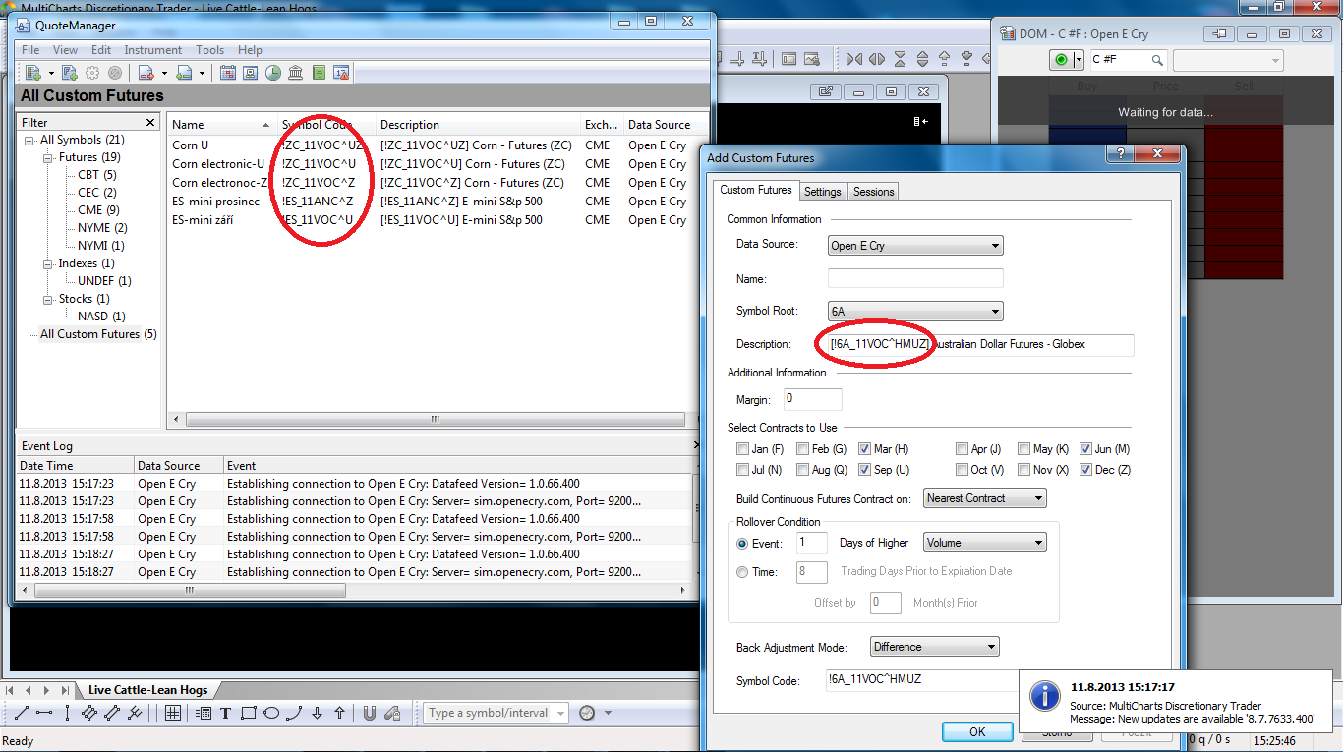Click the pin icon on DOM window title
Viewport: 1343px width, 752px height.
1220,33
